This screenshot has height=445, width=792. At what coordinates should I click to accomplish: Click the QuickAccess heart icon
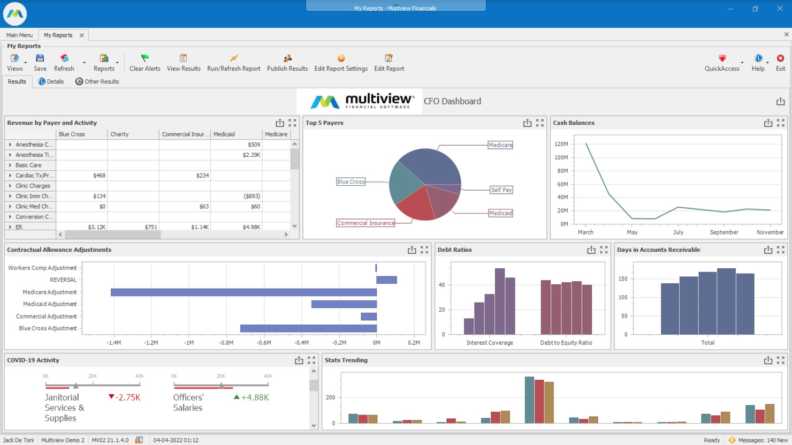tap(722, 58)
